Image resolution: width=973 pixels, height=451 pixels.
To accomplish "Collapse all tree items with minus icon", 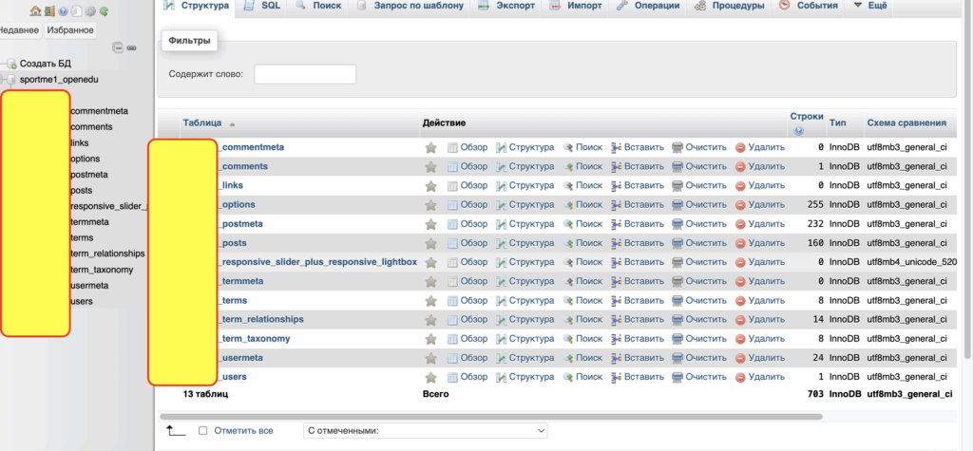I will pyautogui.click(x=118, y=47).
